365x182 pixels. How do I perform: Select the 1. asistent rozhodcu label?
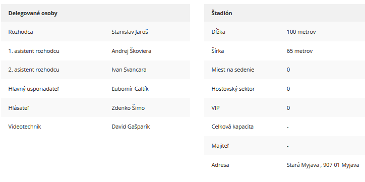pyautogui.click(x=34, y=51)
